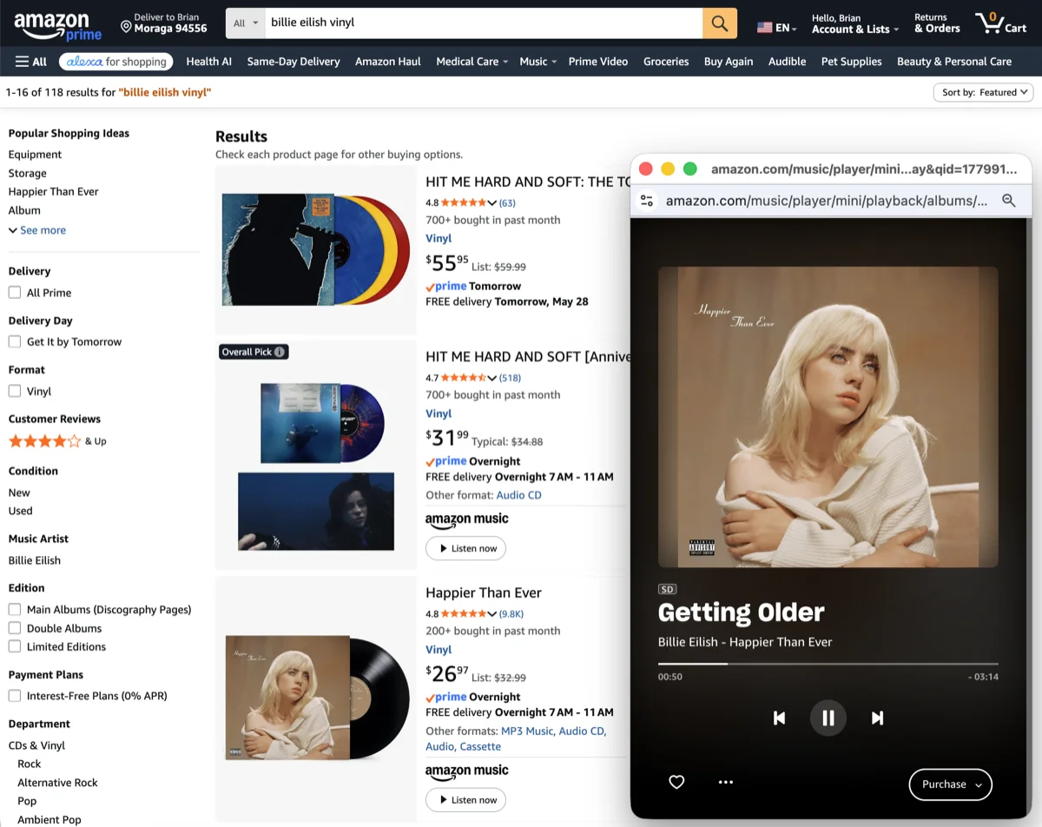
Task: Open the All hamburger menu
Action: [x=31, y=62]
